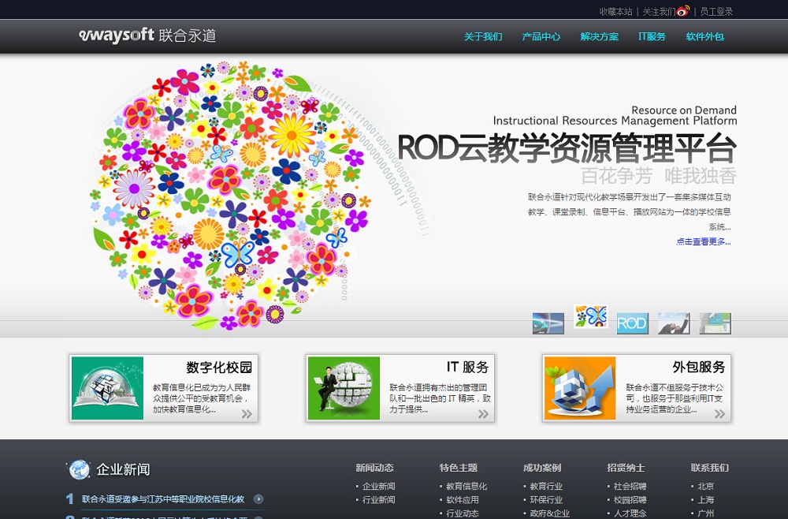Click the 新闻动态 footer heading

pos(374,468)
